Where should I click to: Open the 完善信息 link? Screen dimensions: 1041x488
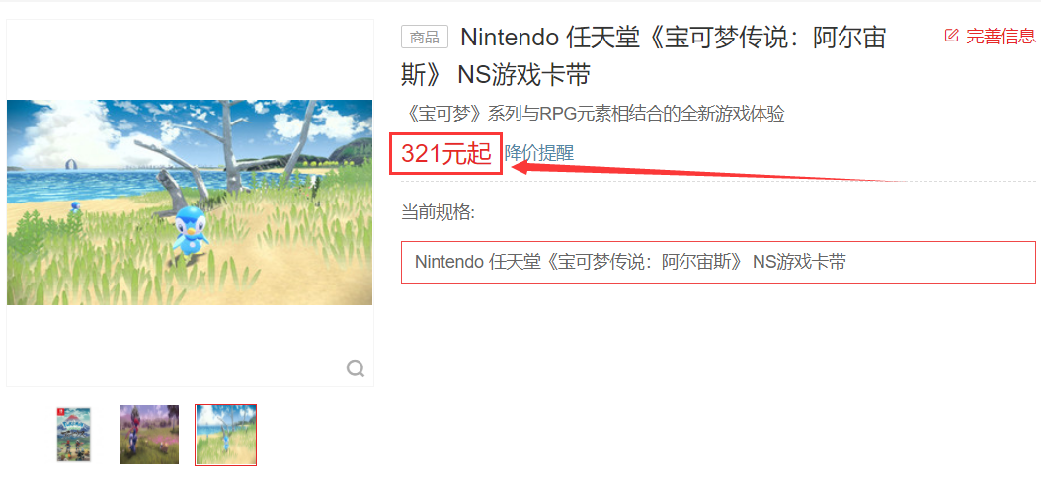coord(1001,37)
